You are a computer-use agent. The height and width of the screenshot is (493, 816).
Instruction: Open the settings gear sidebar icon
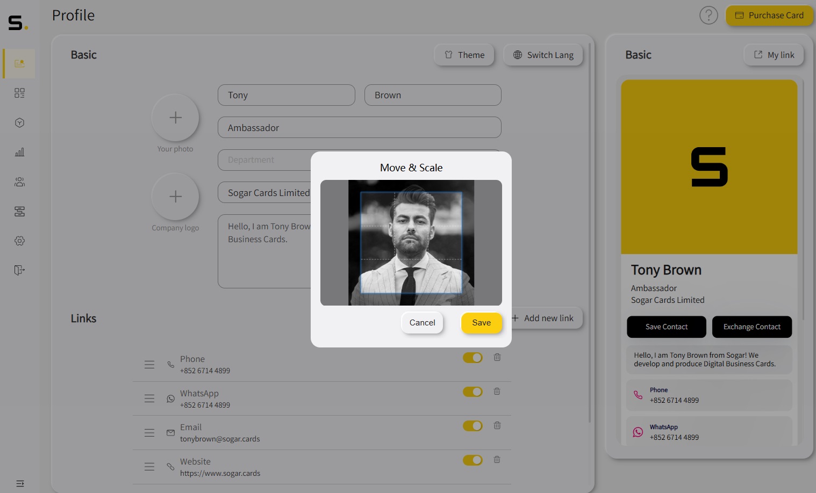coord(20,241)
